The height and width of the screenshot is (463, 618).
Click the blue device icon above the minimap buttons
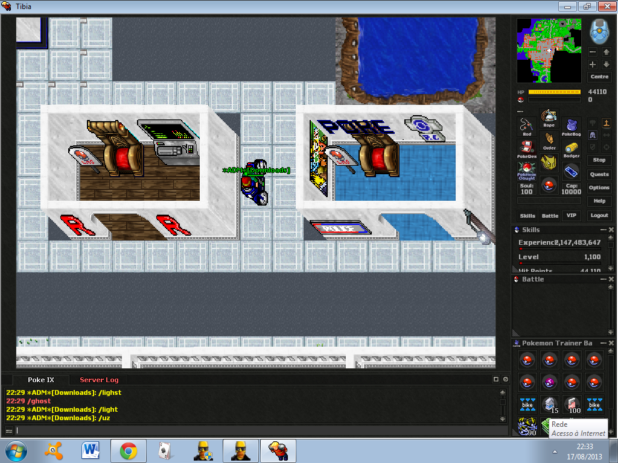pyautogui.click(x=599, y=31)
